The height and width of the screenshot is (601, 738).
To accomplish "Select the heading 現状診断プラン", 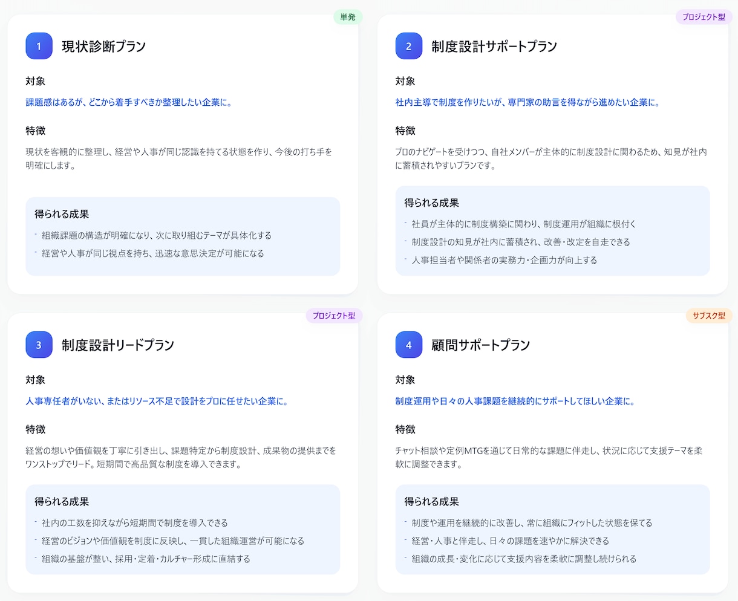I will 103,47.
